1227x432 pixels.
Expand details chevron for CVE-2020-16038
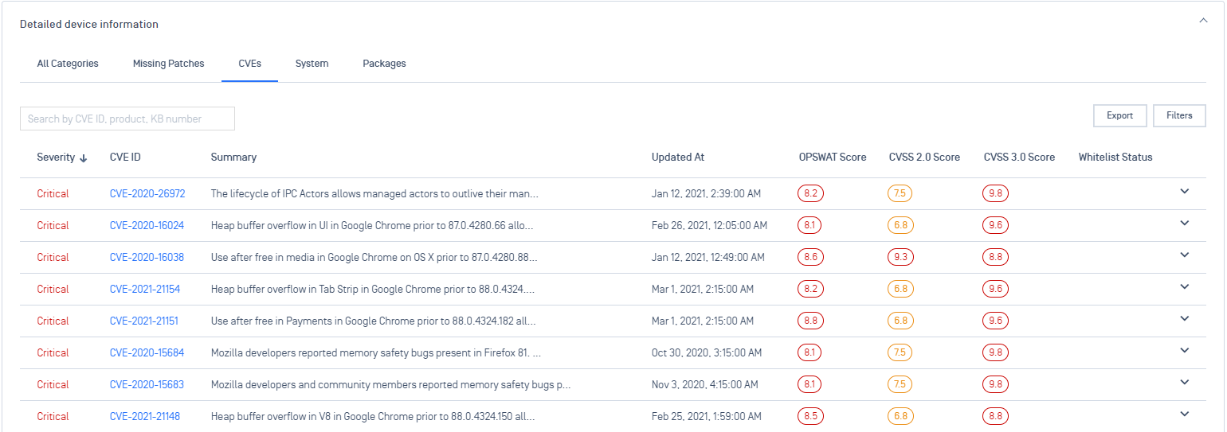pos(1184,255)
